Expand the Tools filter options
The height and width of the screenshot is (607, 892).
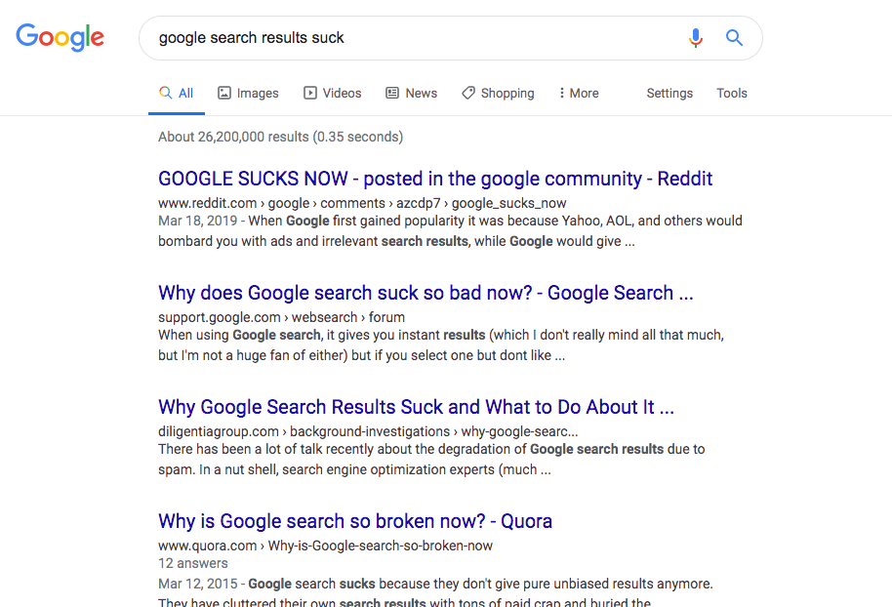732,93
